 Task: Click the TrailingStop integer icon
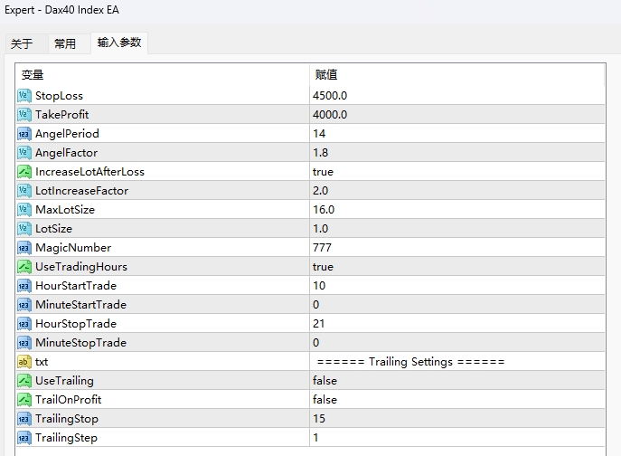(24, 419)
